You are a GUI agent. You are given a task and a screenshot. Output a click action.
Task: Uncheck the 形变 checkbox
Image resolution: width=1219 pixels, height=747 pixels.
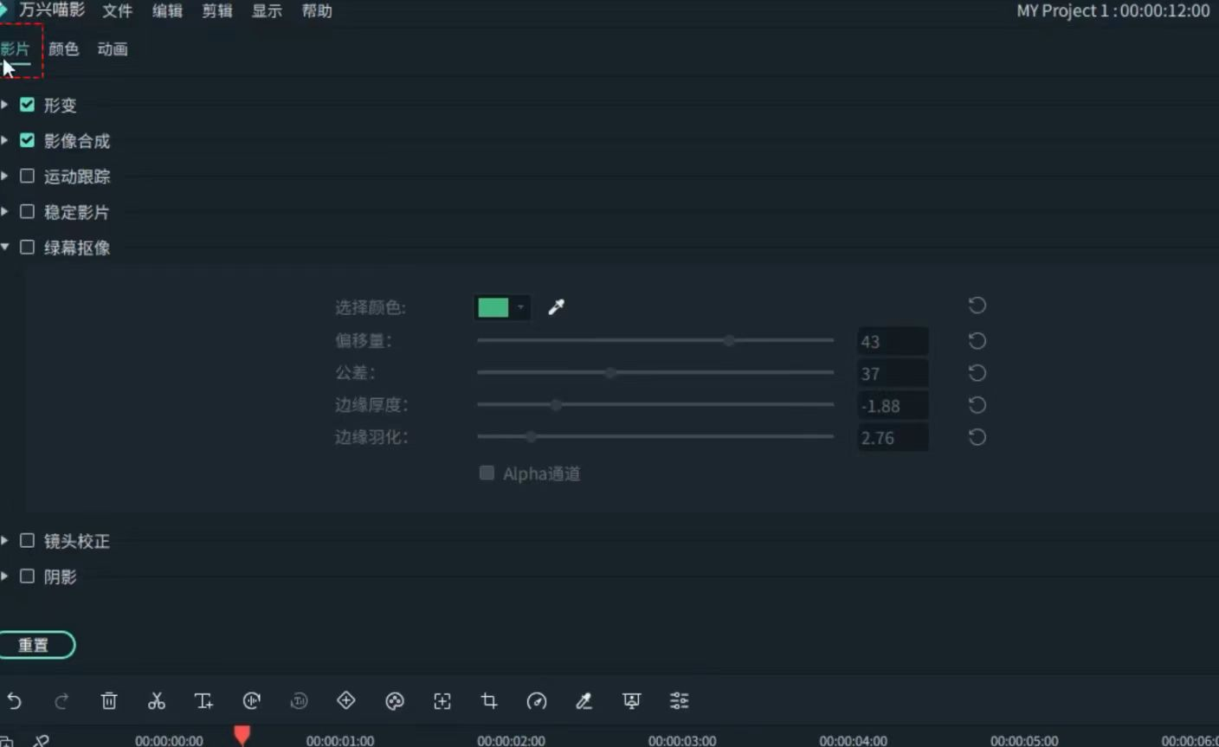[x=27, y=105]
